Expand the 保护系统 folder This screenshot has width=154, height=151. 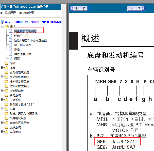click(2, 127)
